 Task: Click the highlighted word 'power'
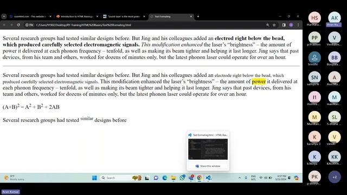259,82
